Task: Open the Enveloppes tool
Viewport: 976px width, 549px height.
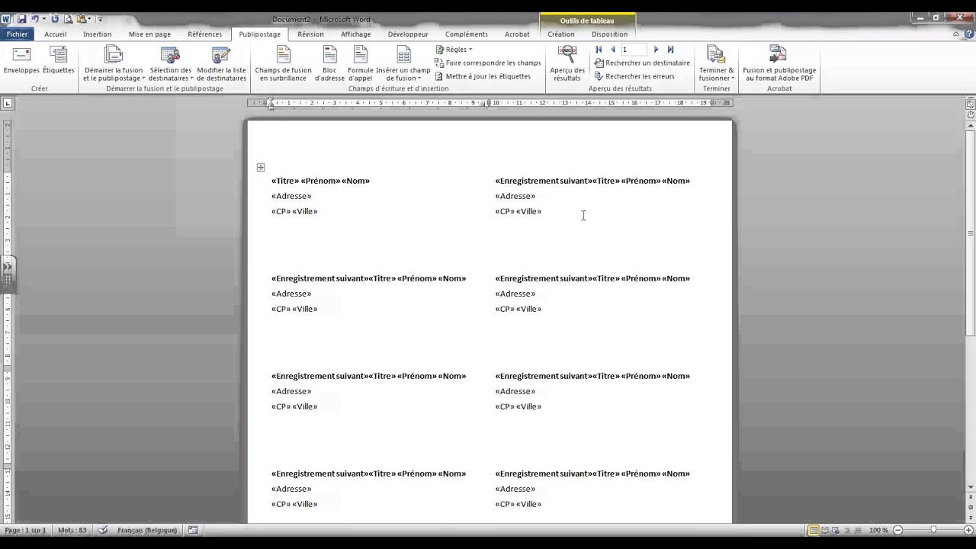Action: coord(21,61)
